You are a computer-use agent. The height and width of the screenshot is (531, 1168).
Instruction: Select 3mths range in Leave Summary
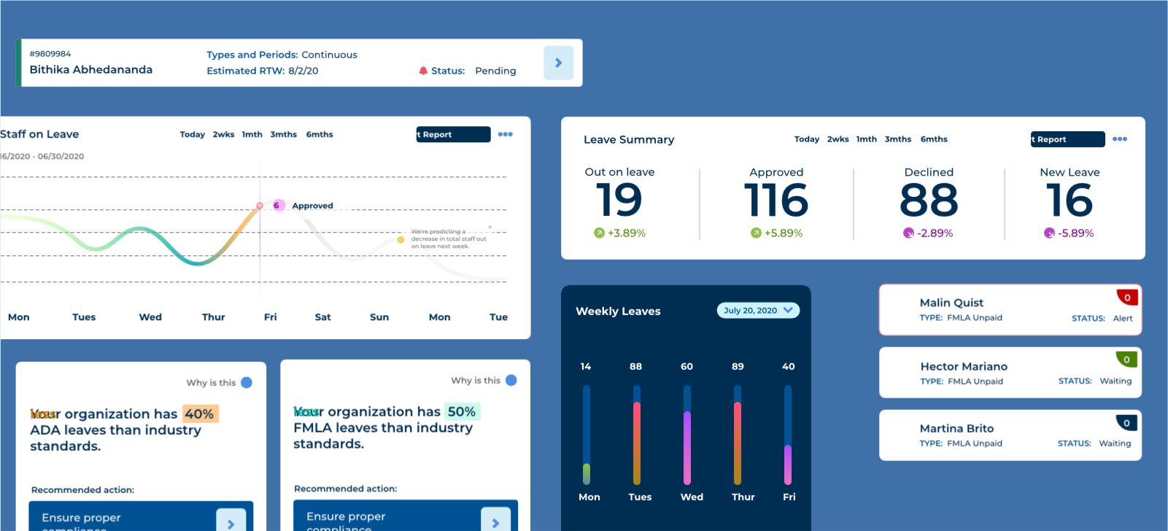coord(897,139)
